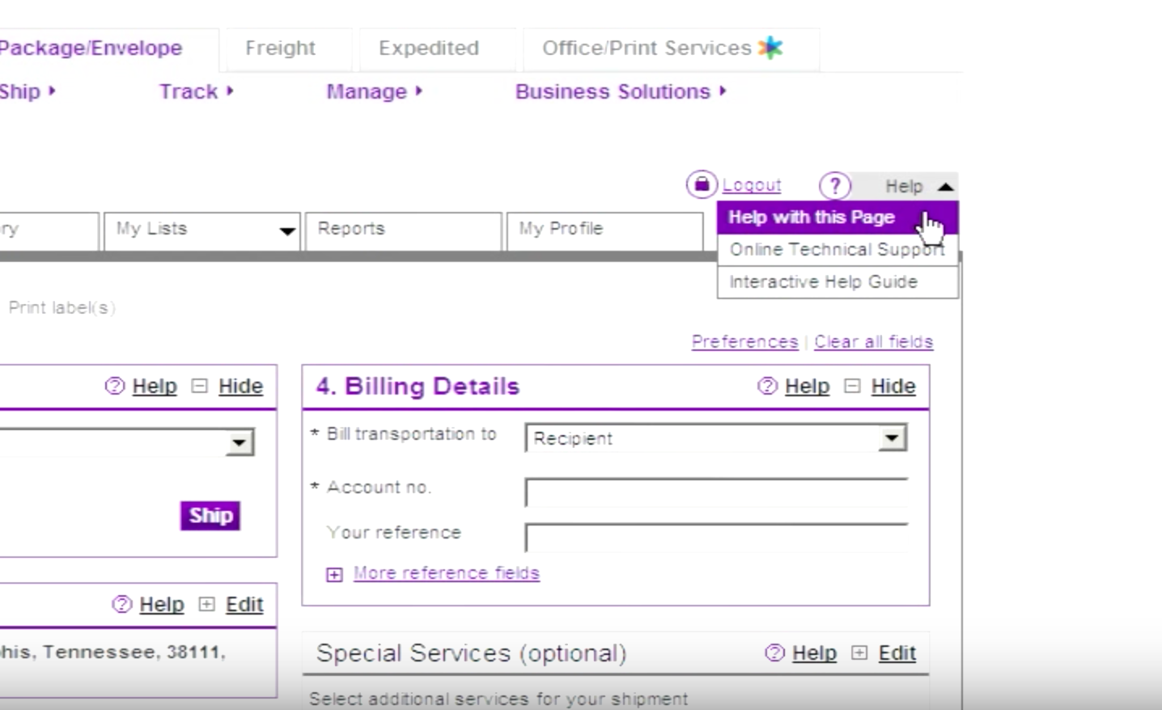The image size is (1162, 710).
Task: Hide the top-left section panel
Action: pyautogui.click(x=240, y=387)
